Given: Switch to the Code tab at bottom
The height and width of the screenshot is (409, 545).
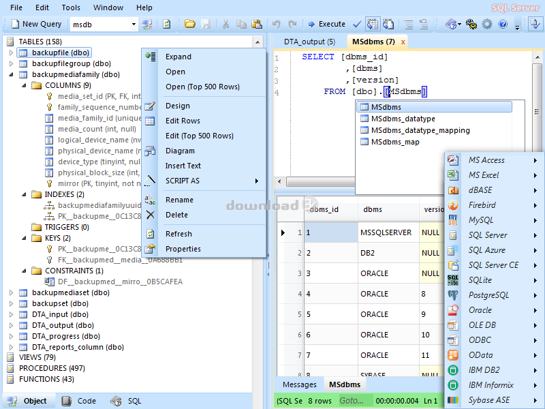Looking at the screenshot, I should (80, 401).
